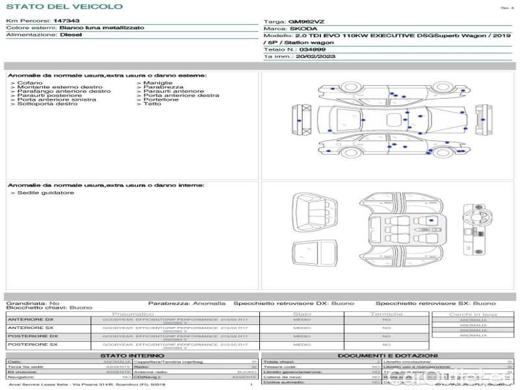Click the 'Parabrezza' anomaly item

[161, 87]
